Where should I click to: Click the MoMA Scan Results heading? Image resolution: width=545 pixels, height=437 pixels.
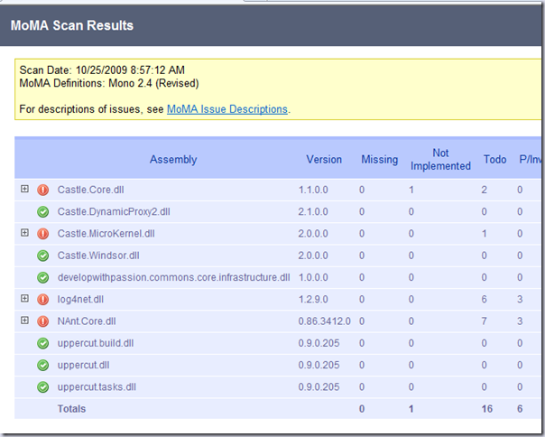click(72, 25)
